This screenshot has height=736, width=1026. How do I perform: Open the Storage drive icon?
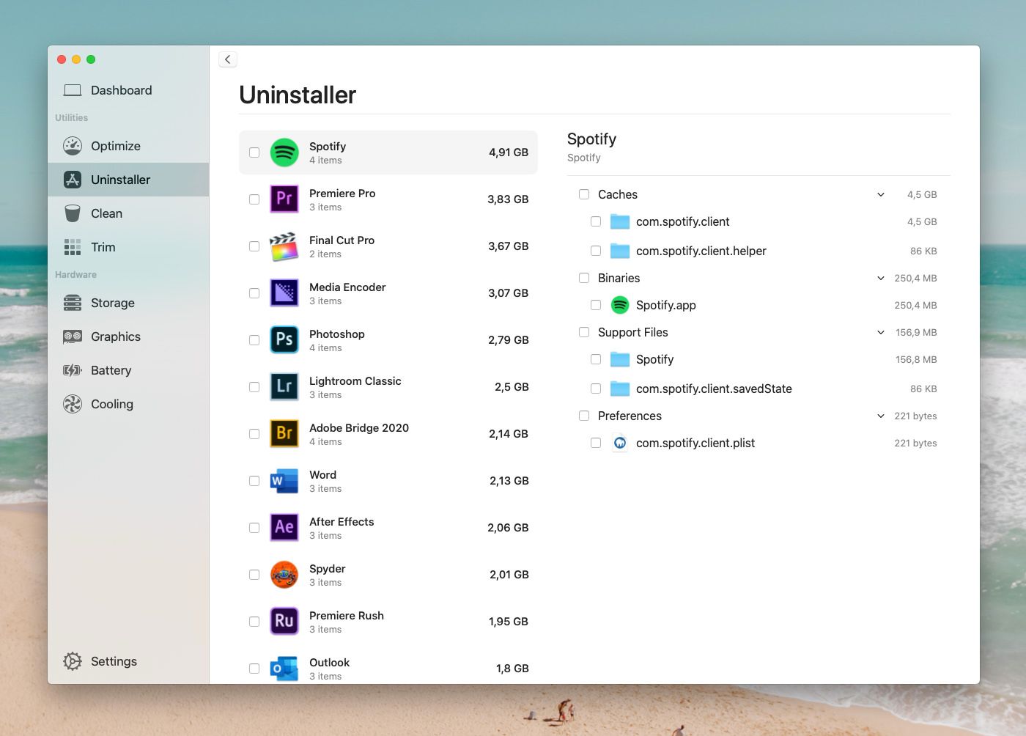[x=72, y=303]
